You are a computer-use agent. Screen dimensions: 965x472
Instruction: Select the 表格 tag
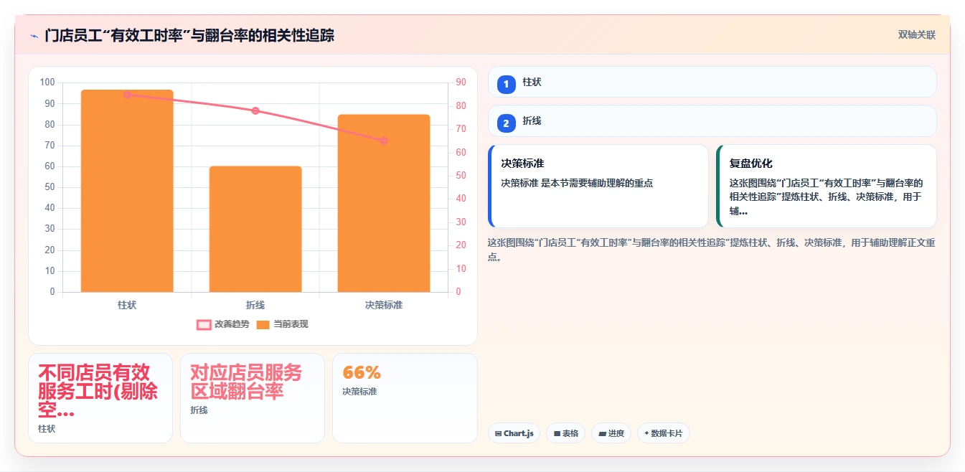565,433
